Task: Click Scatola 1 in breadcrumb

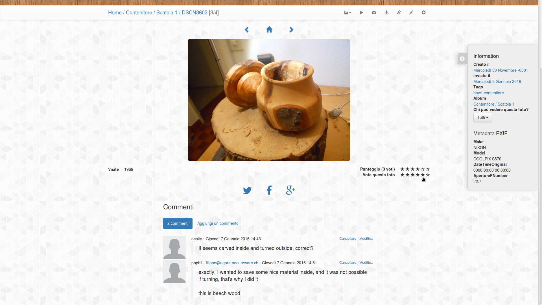Action: [x=167, y=13]
